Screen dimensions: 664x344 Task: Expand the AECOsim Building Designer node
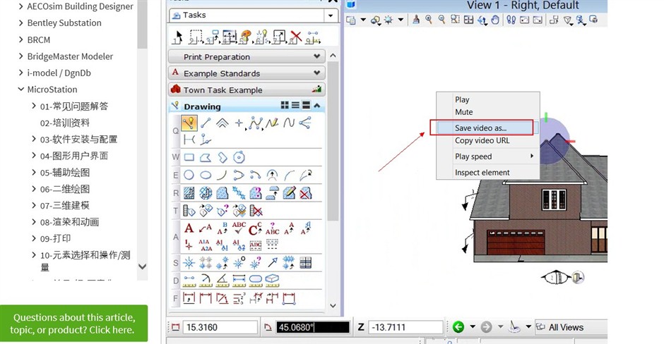coord(20,6)
